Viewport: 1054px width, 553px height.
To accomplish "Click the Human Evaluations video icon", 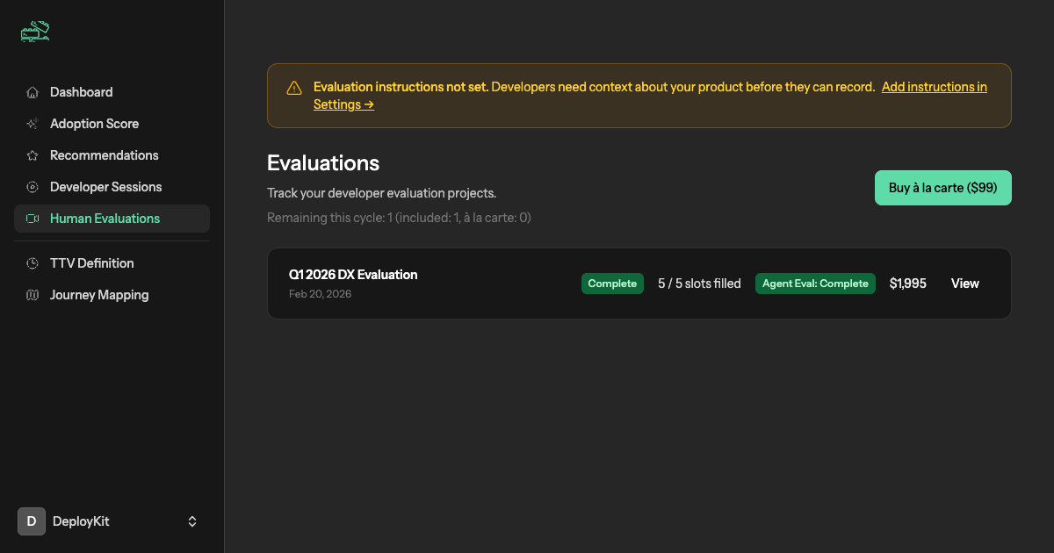I will (32, 218).
